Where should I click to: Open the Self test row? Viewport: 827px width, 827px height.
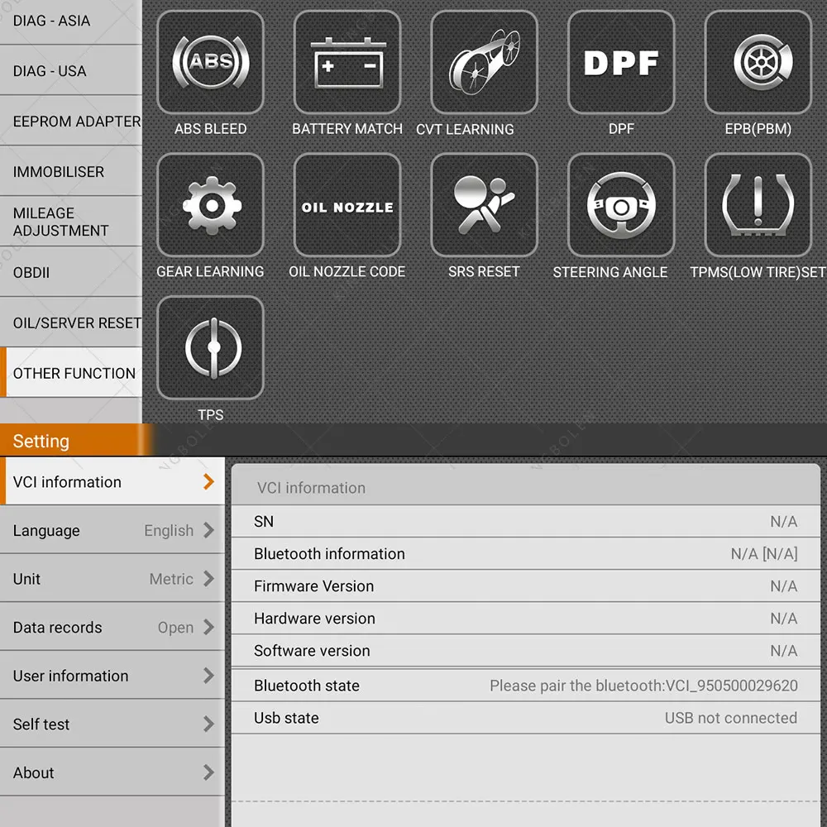pos(112,724)
